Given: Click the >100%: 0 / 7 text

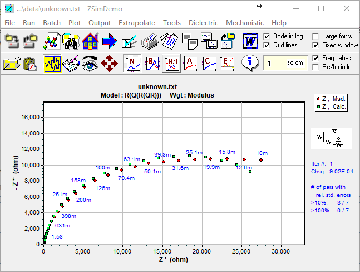Looking at the screenshot, I should (330, 211).
